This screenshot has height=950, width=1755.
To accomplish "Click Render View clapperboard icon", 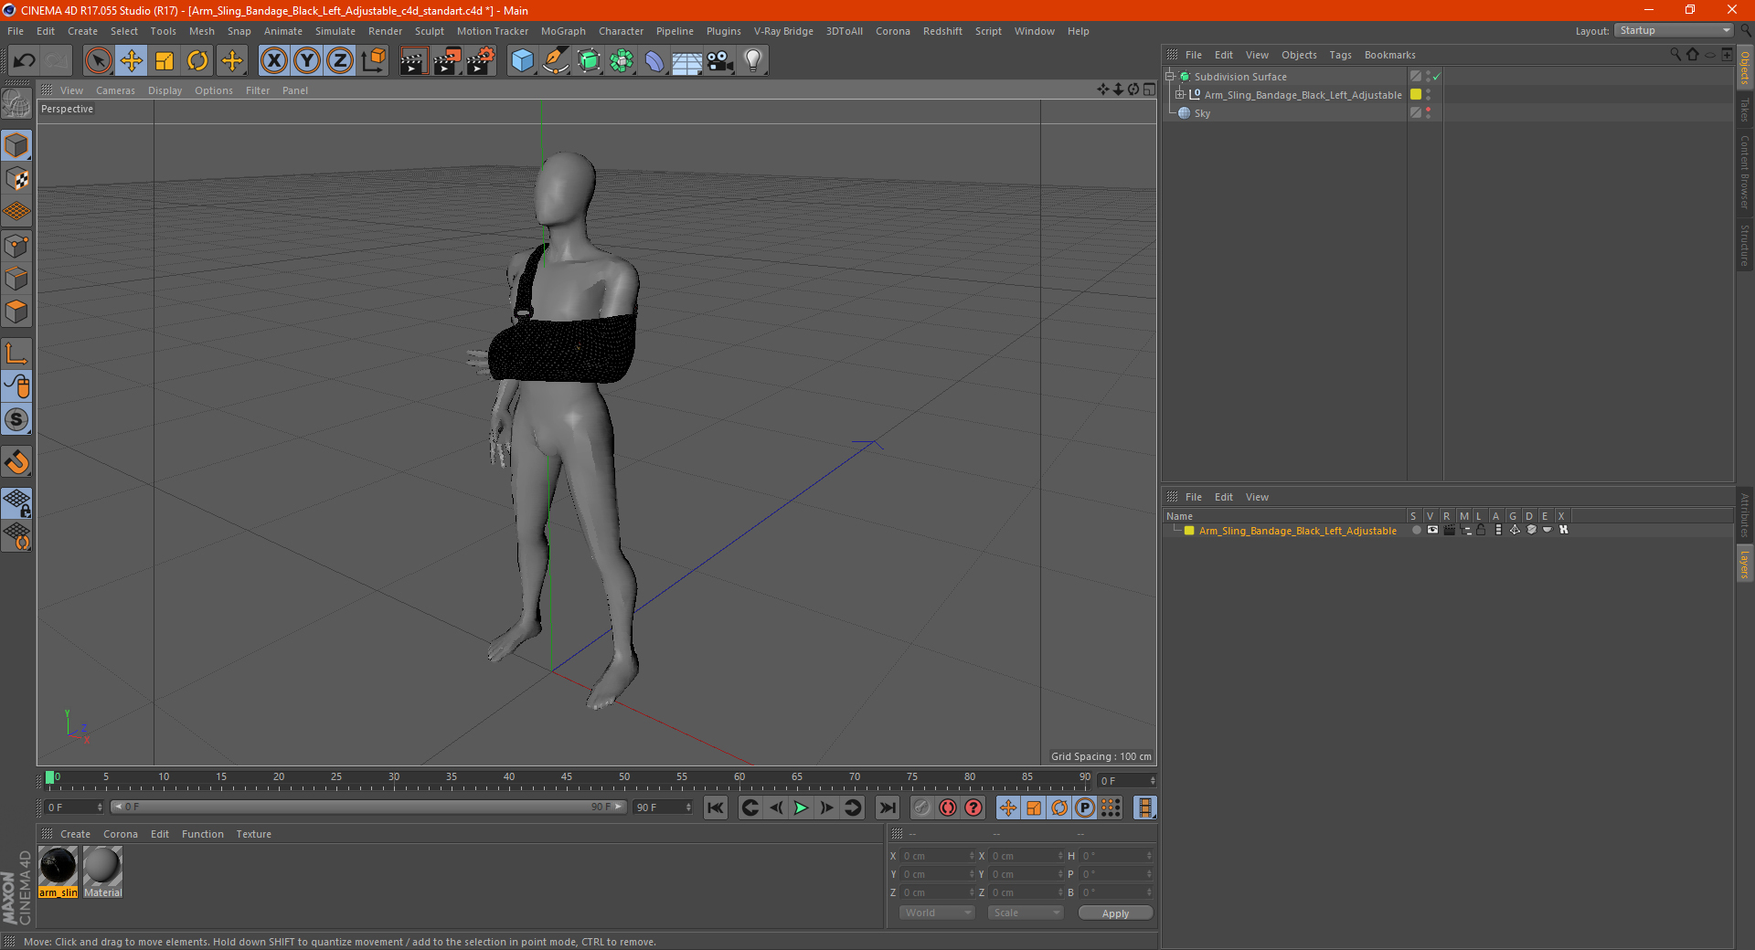I will (413, 61).
